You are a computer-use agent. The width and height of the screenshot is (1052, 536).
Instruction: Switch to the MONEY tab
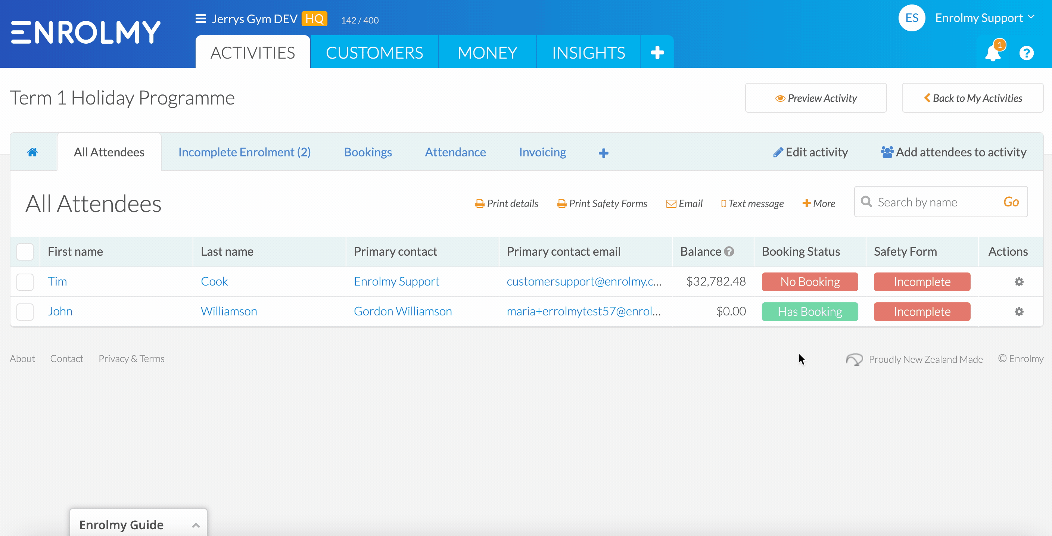[488, 52]
